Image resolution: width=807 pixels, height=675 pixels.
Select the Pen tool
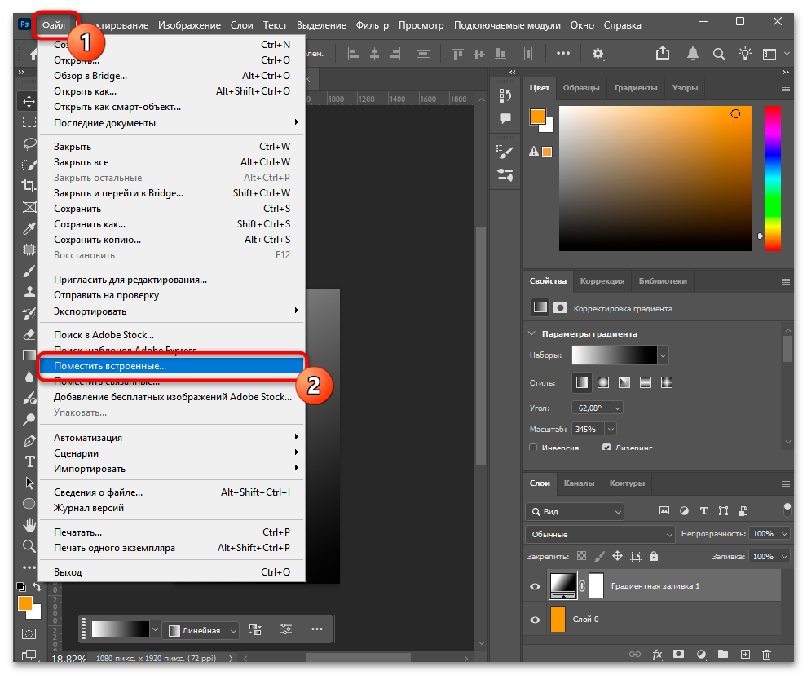point(29,441)
